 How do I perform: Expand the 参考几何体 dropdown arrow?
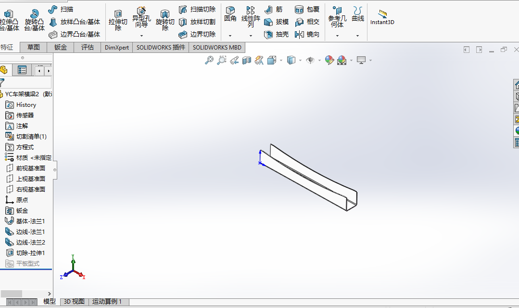[x=337, y=36]
